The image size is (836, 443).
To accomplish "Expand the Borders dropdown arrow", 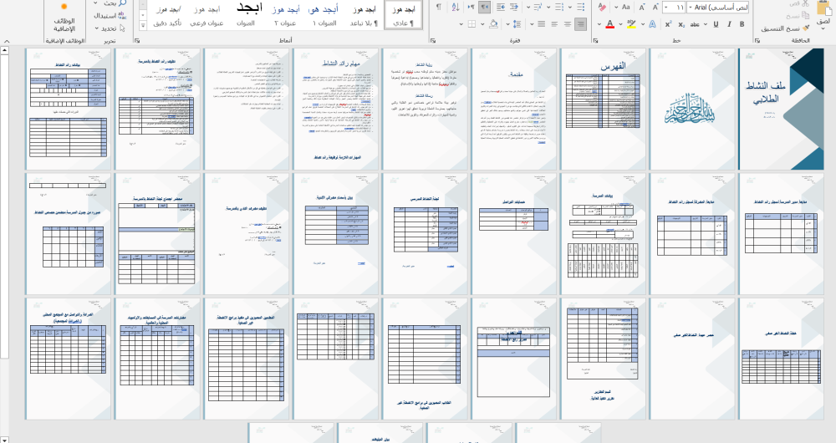I will click(461, 24).
